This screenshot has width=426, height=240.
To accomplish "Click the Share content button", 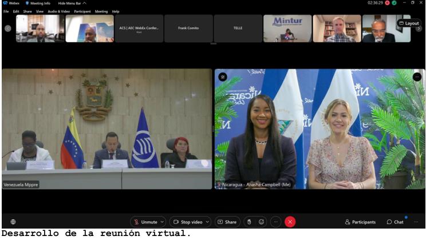I will click(x=227, y=222).
